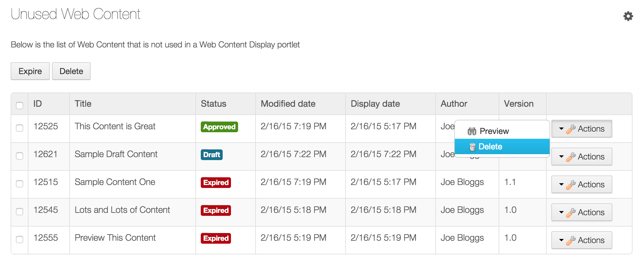Click wrench icon in row 12515 Actions
The image size is (639, 268).
[x=571, y=185]
